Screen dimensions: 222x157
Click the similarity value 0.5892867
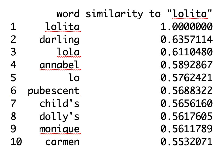tap(186, 65)
